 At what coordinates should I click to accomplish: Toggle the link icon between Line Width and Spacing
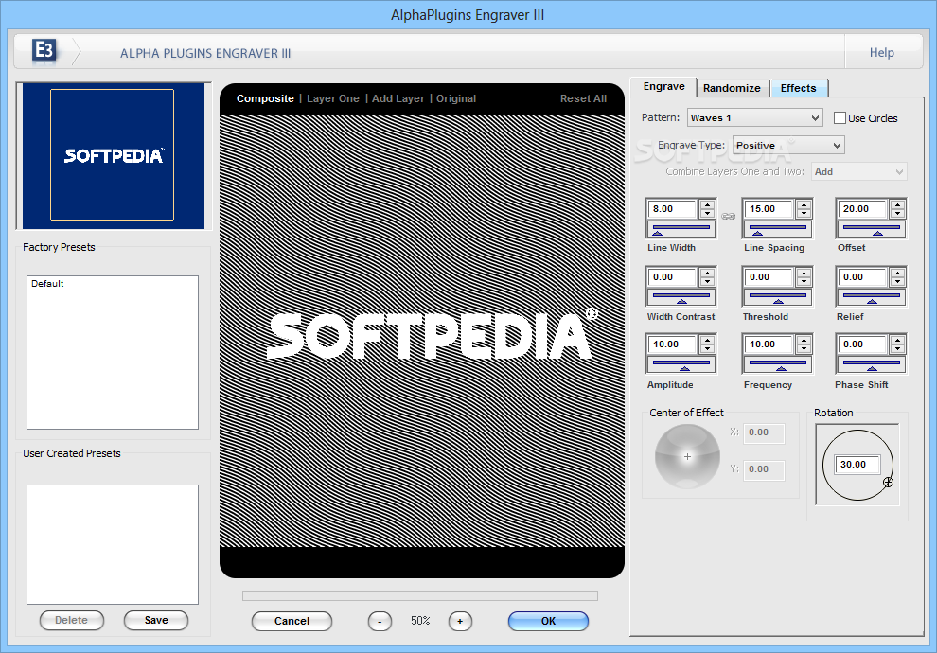click(x=728, y=217)
